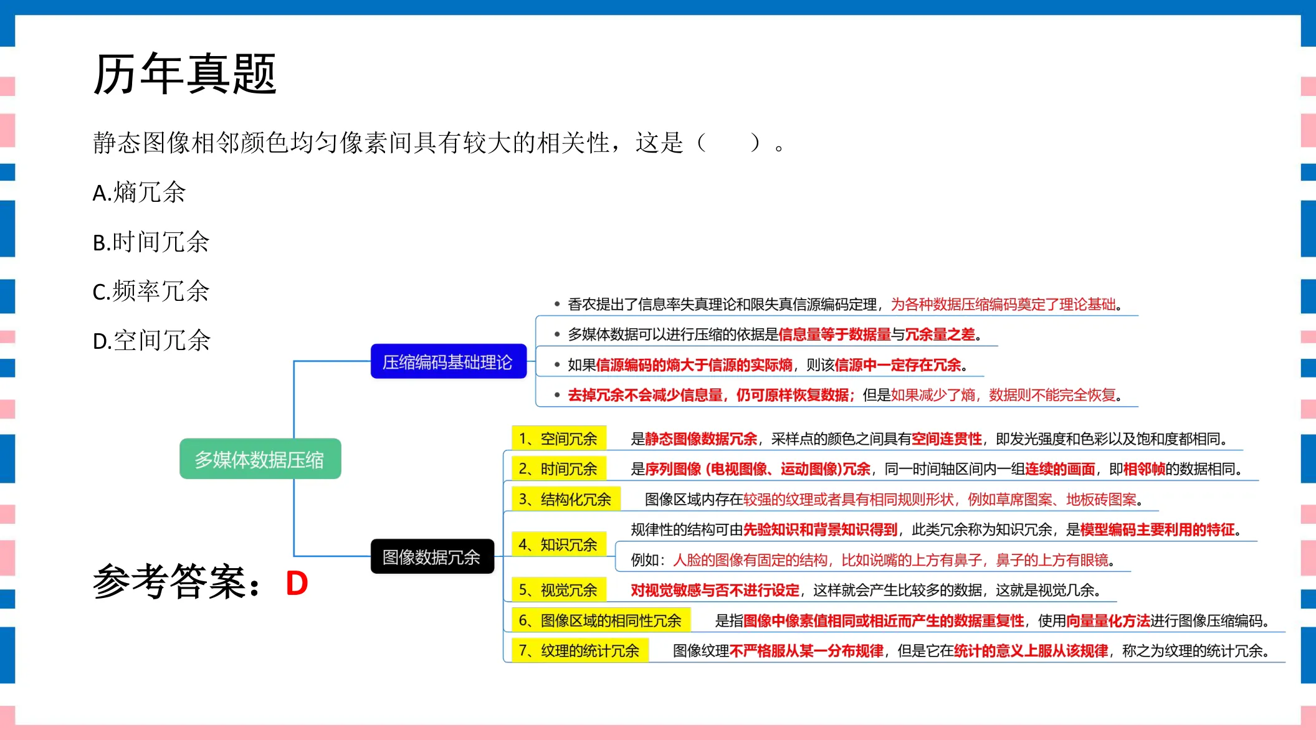
Task: Click the description 是指图像中像素值相同或相近
Action: point(993,620)
